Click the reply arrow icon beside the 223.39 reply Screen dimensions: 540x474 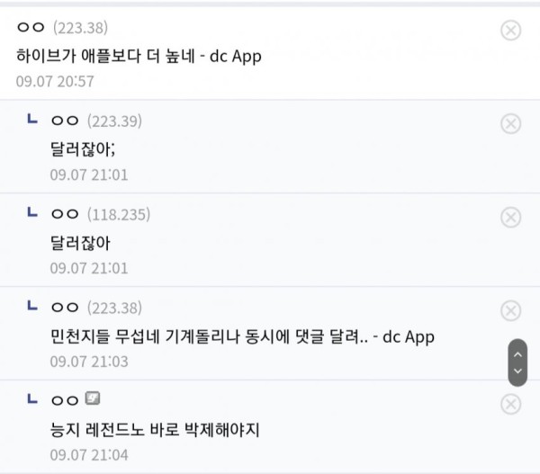point(32,119)
